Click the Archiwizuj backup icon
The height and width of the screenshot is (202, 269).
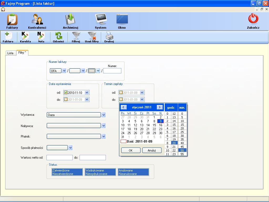click(x=70, y=20)
